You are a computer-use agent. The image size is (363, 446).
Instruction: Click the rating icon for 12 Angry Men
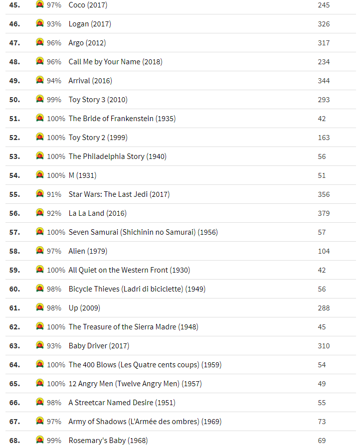[x=40, y=383]
